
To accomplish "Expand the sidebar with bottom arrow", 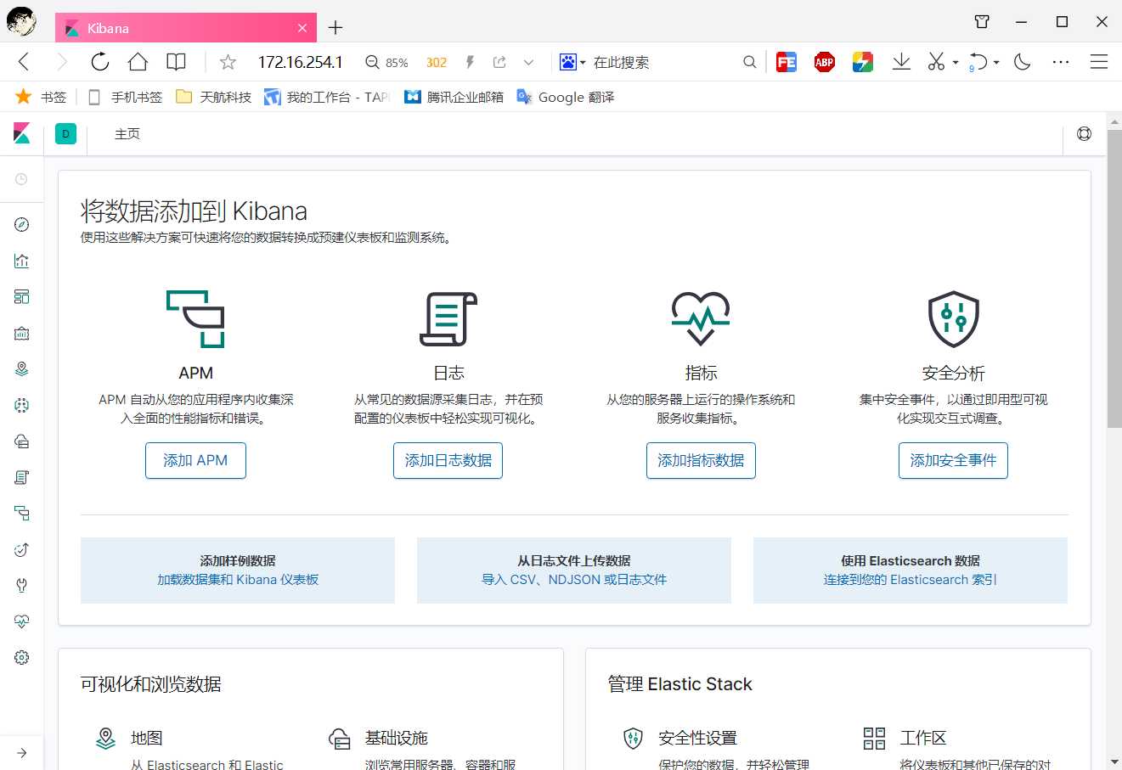I will [x=22, y=752].
